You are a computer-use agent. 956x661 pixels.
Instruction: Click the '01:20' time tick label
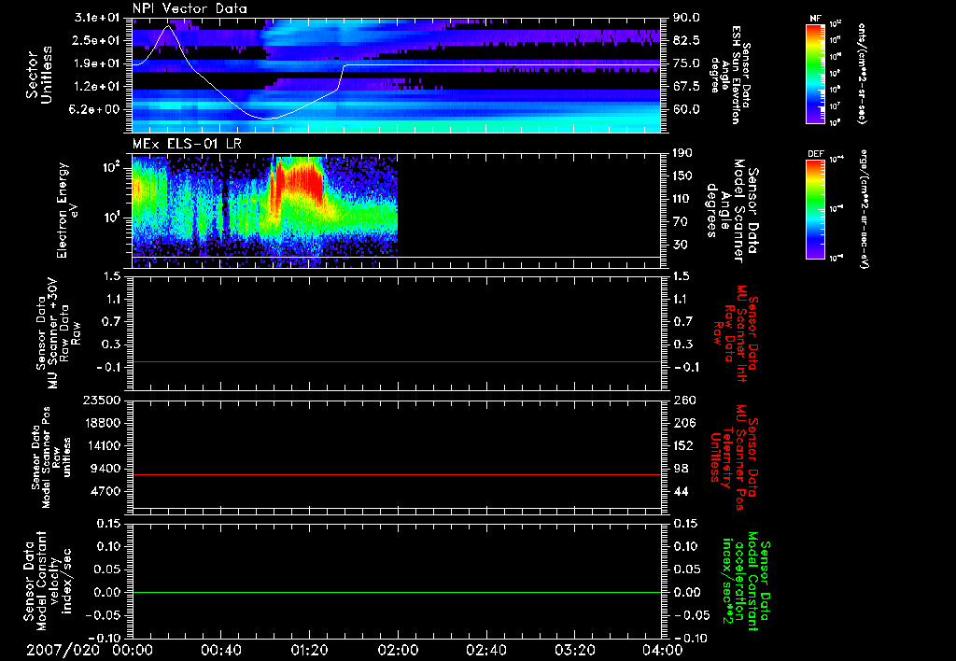coord(309,650)
